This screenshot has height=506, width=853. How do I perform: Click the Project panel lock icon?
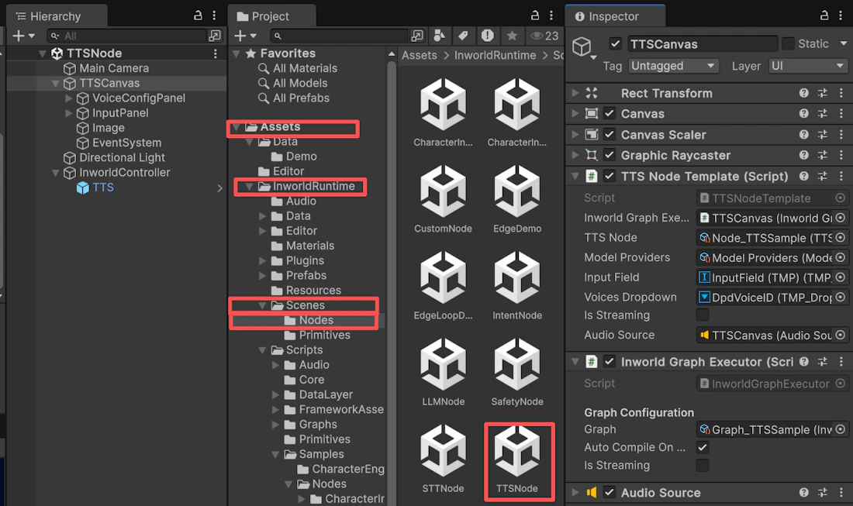pos(535,15)
